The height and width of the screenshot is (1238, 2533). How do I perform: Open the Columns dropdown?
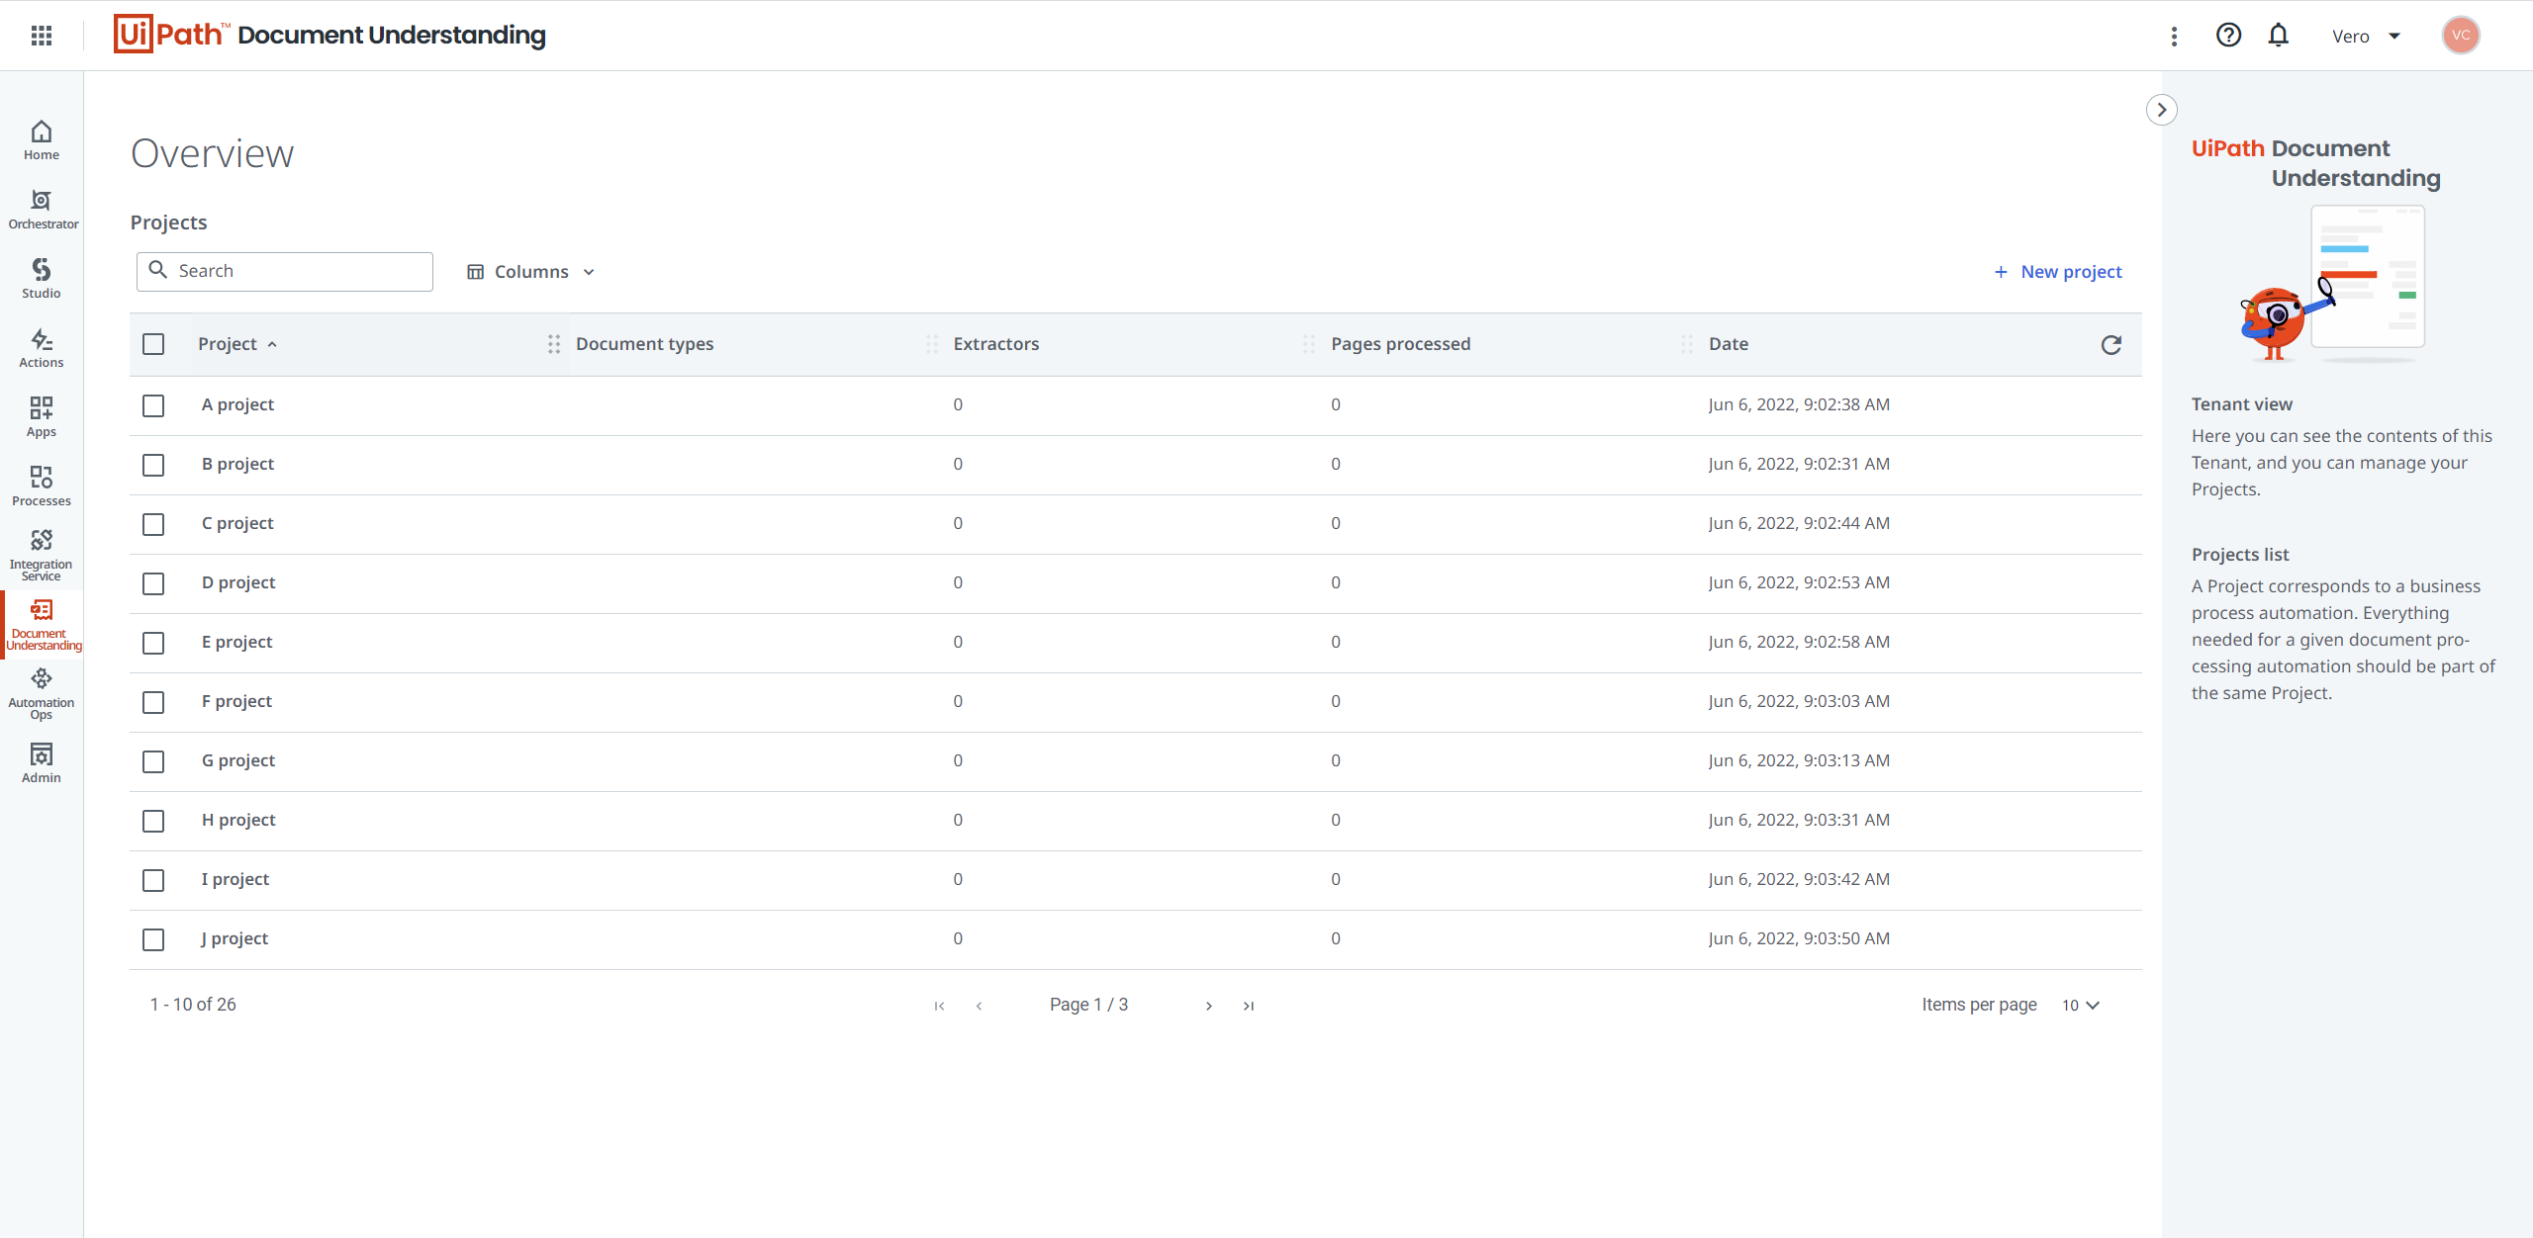tap(530, 272)
